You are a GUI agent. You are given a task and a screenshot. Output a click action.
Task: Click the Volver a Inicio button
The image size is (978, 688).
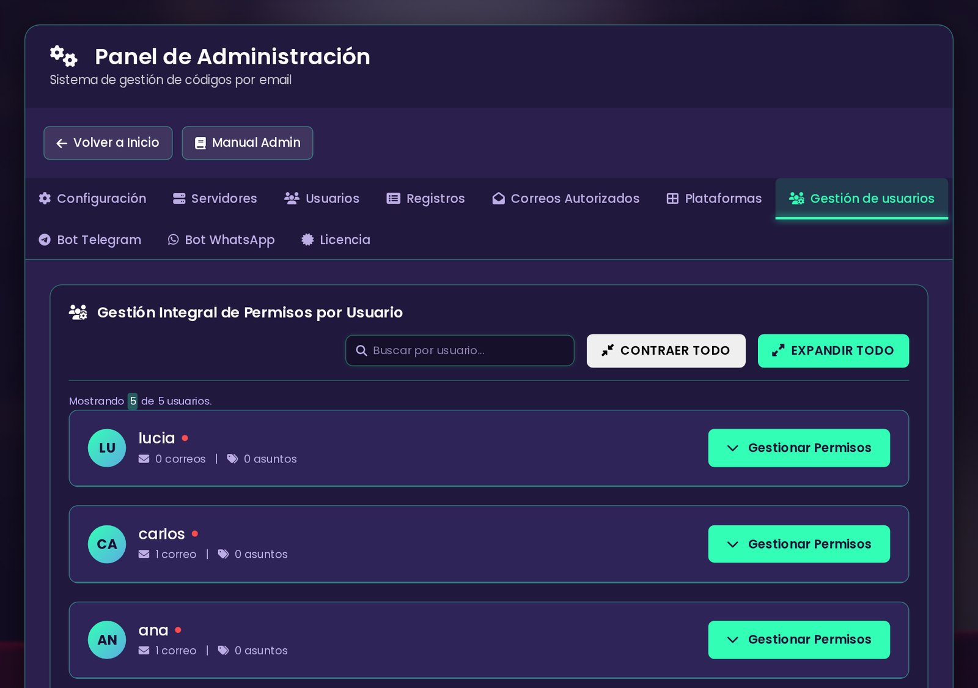coord(108,143)
